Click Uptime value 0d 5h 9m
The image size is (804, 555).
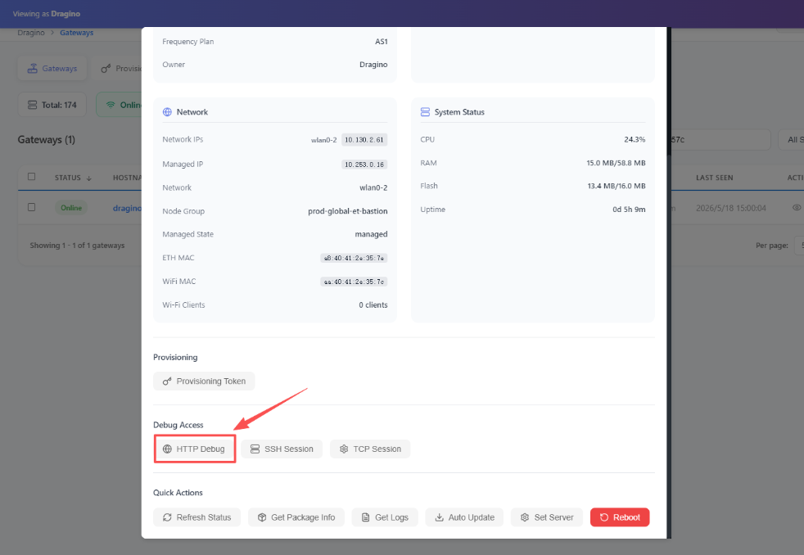(x=629, y=209)
